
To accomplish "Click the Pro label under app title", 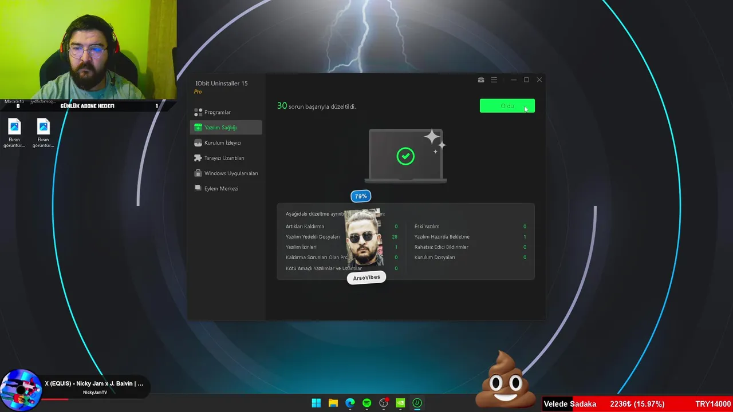I will (198, 92).
